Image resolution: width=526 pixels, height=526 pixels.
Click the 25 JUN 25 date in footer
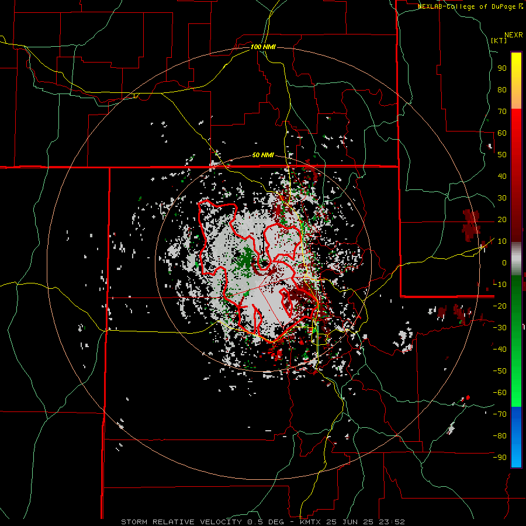point(350,522)
